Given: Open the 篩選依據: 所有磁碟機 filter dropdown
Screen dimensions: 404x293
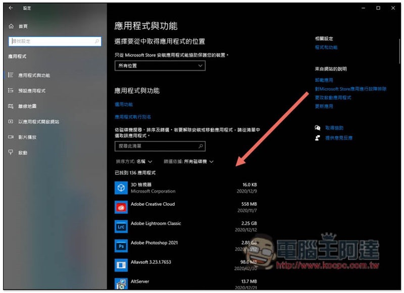Looking at the screenshot, I should (188, 161).
